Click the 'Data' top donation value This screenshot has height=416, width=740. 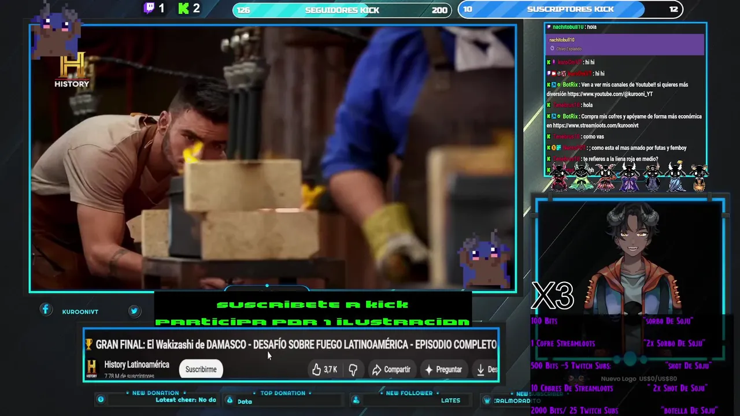coord(245,402)
